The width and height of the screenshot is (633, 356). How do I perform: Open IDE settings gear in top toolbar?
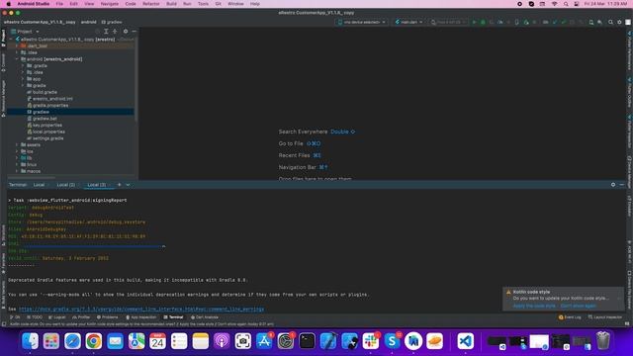click(619, 22)
